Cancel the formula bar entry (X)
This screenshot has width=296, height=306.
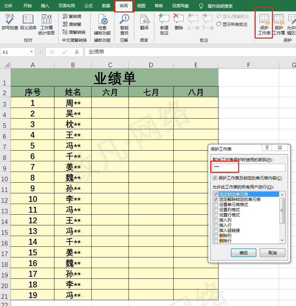(x=52, y=52)
